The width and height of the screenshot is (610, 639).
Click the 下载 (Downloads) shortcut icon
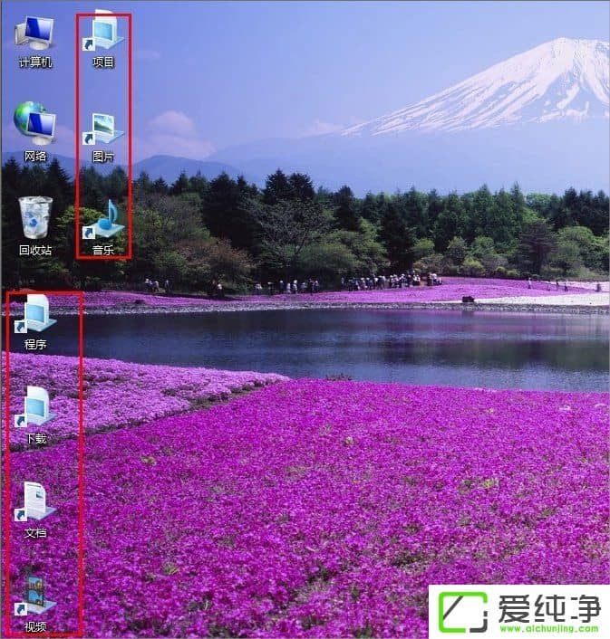pyautogui.click(x=36, y=408)
